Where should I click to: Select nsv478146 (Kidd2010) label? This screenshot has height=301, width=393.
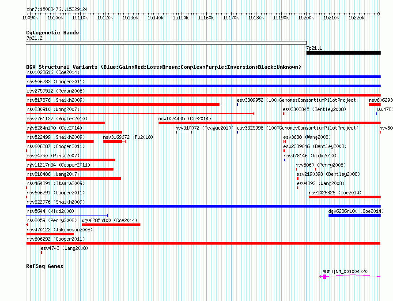310,156
